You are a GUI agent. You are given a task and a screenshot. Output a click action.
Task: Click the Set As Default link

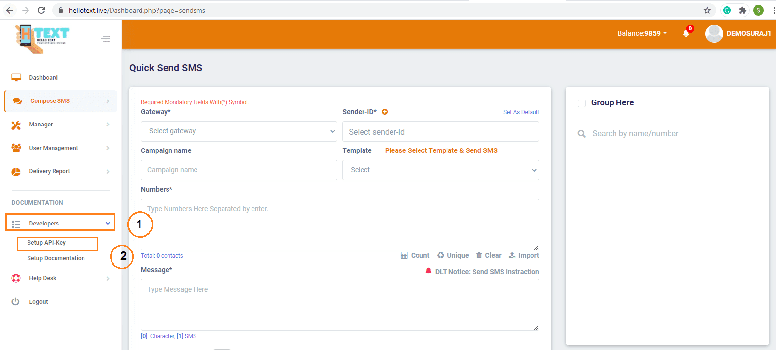521,112
